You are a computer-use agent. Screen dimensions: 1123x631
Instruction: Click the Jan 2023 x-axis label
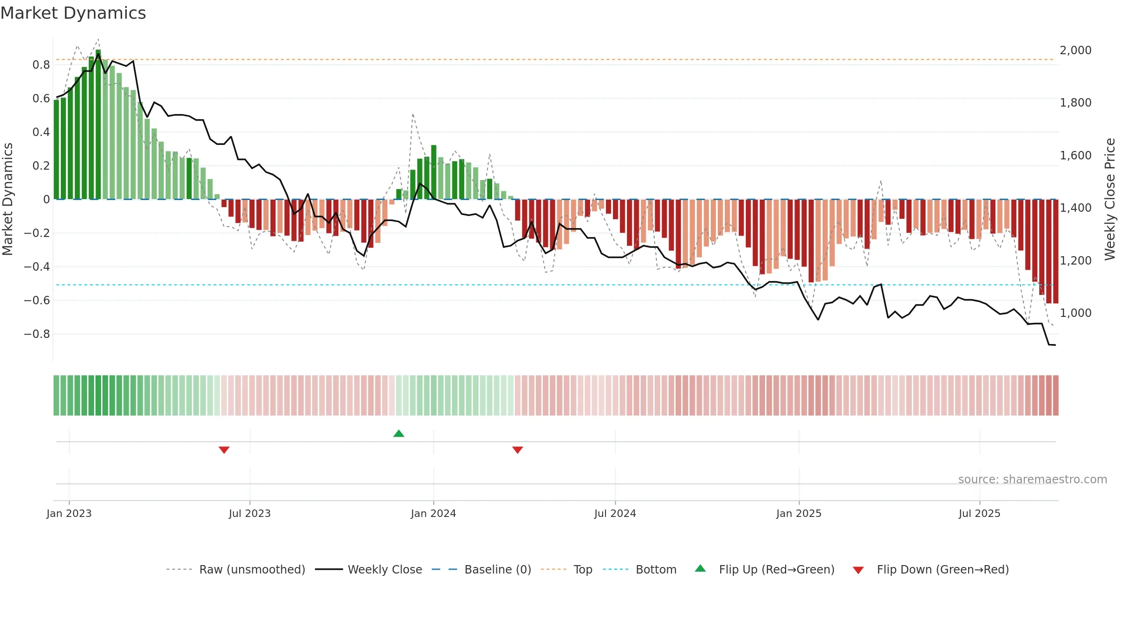[69, 513]
